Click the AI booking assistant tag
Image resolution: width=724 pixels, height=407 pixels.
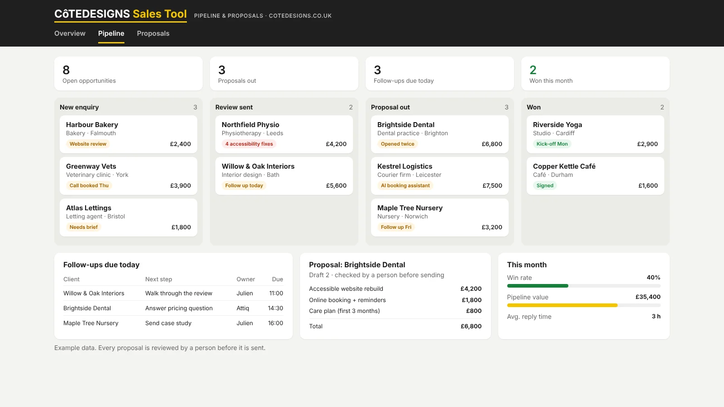pos(405,185)
